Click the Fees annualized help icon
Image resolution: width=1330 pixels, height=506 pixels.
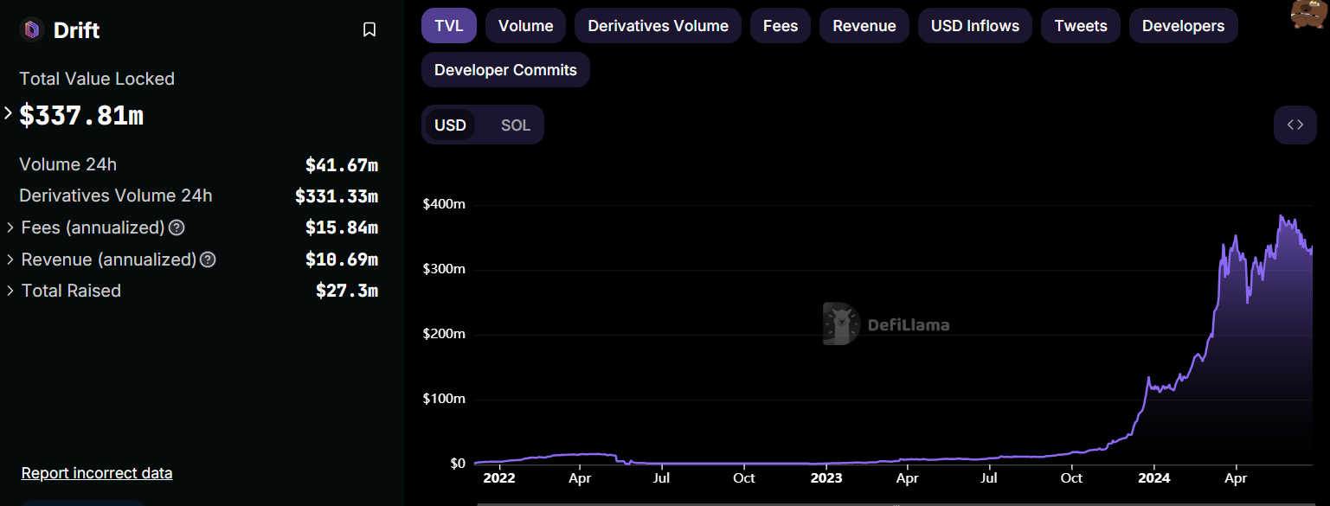tap(177, 227)
